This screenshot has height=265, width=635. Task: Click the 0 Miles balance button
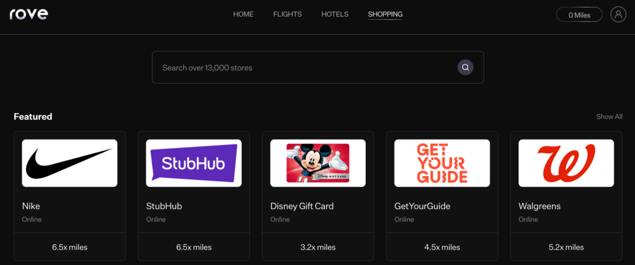point(579,15)
